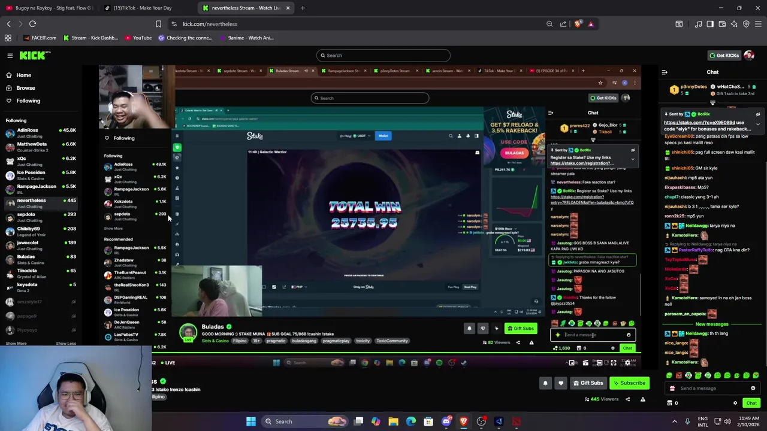Screen dimensions: 767x431
Task: Pick the angry red emote in chat
Action: tap(679, 375)
